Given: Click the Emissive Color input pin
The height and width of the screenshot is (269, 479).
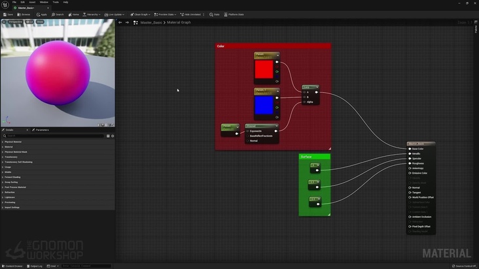Looking at the screenshot, I should click(x=410, y=173).
